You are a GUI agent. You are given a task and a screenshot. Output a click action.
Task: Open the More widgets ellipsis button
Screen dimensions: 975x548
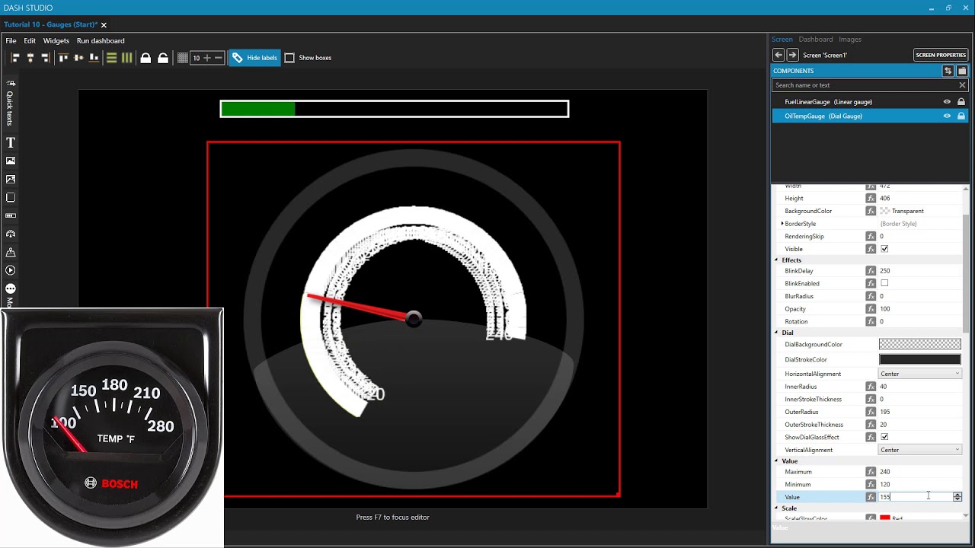pos(11,288)
